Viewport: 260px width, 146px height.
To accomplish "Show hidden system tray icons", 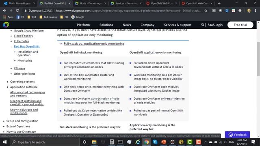I will point(206,142).
